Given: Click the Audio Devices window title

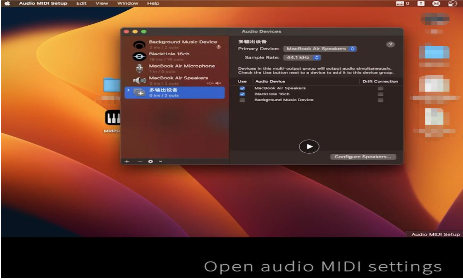Looking at the screenshot, I should (x=261, y=31).
